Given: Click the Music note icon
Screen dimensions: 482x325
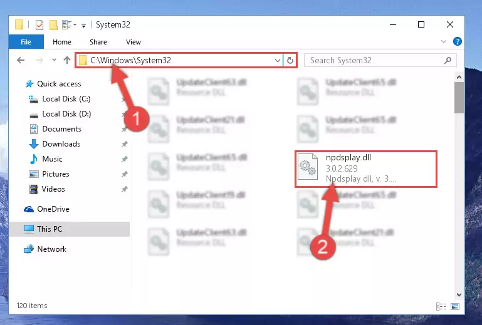Looking at the screenshot, I should [x=33, y=159].
